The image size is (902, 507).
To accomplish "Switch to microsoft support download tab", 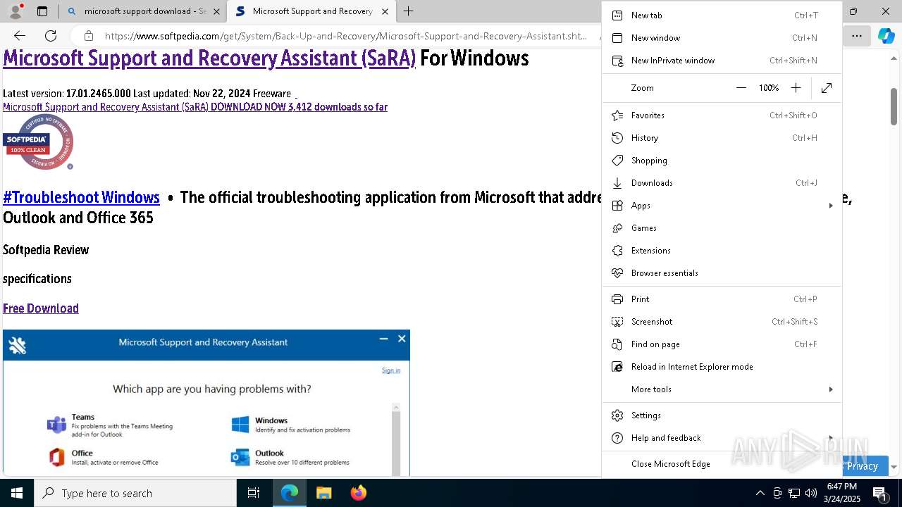I will point(142,11).
